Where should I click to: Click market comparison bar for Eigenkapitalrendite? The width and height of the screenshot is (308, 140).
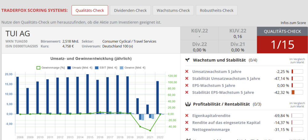point(297,115)
